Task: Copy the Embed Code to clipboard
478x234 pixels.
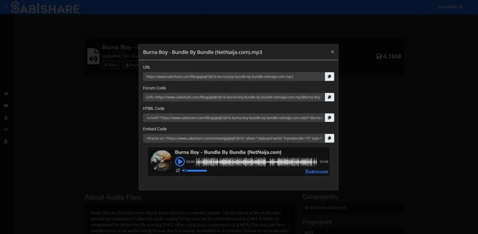Action: point(329,138)
